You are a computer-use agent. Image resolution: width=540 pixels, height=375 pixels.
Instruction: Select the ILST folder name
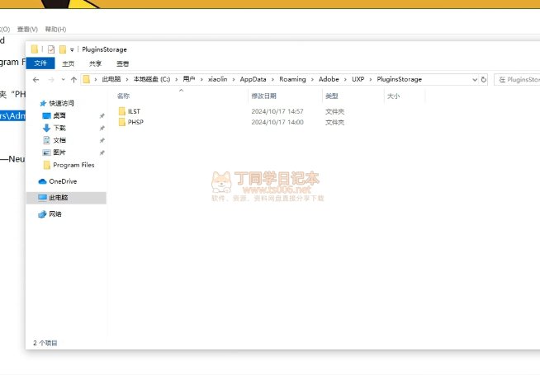134,111
